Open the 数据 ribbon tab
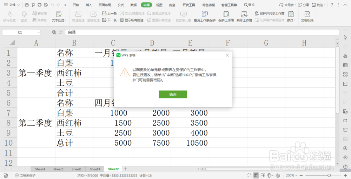Image resolution: width=351 pixels, height=179 pixels. [x=134, y=5]
